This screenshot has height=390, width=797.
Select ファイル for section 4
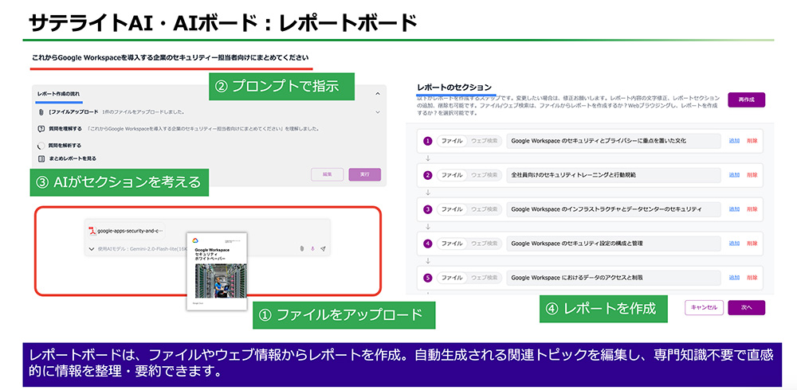pyautogui.click(x=452, y=244)
